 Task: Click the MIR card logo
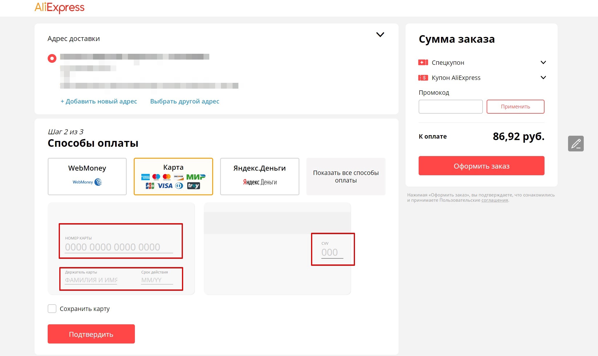click(196, 177)
